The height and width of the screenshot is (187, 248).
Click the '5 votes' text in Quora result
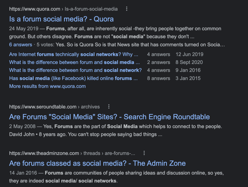coord(45,45)
